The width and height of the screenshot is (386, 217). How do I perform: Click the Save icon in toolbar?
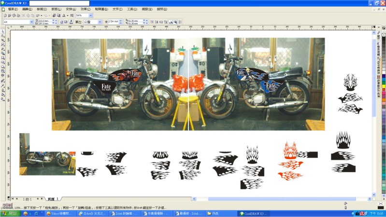(x=14, y=15)
